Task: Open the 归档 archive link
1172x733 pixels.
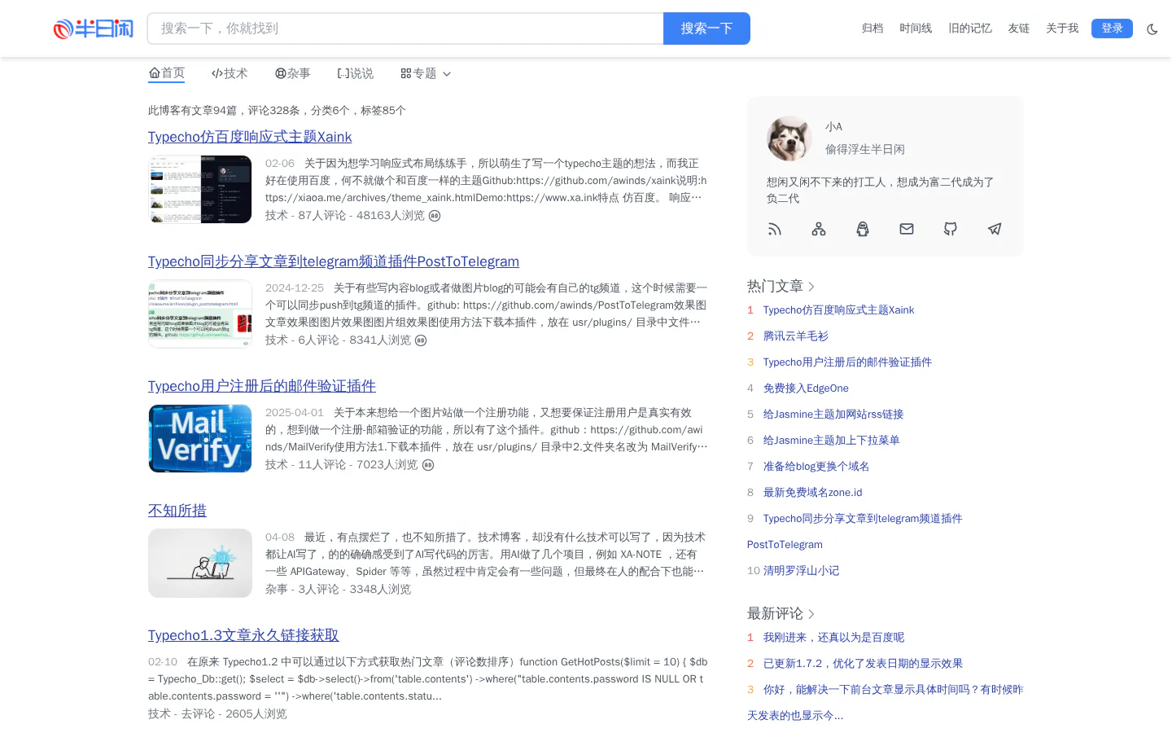Action: 872,29
